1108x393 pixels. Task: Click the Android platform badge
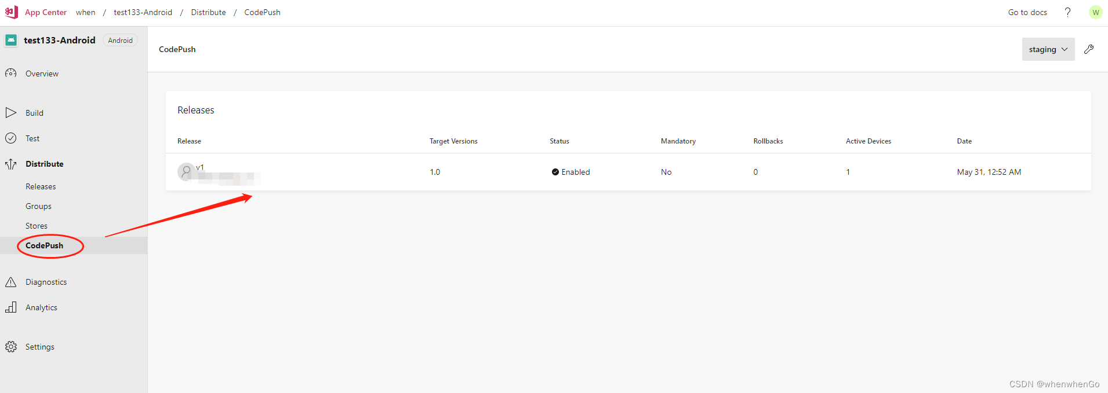120,40
